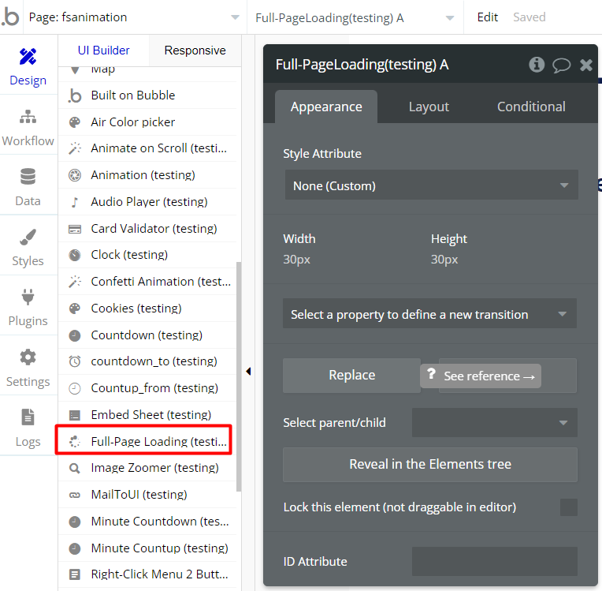Expand the Style Attribute dropdown

(430, 185)
